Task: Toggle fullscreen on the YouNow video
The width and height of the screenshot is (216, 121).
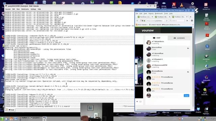Action: pyautogui.click(x=140, y=102)
